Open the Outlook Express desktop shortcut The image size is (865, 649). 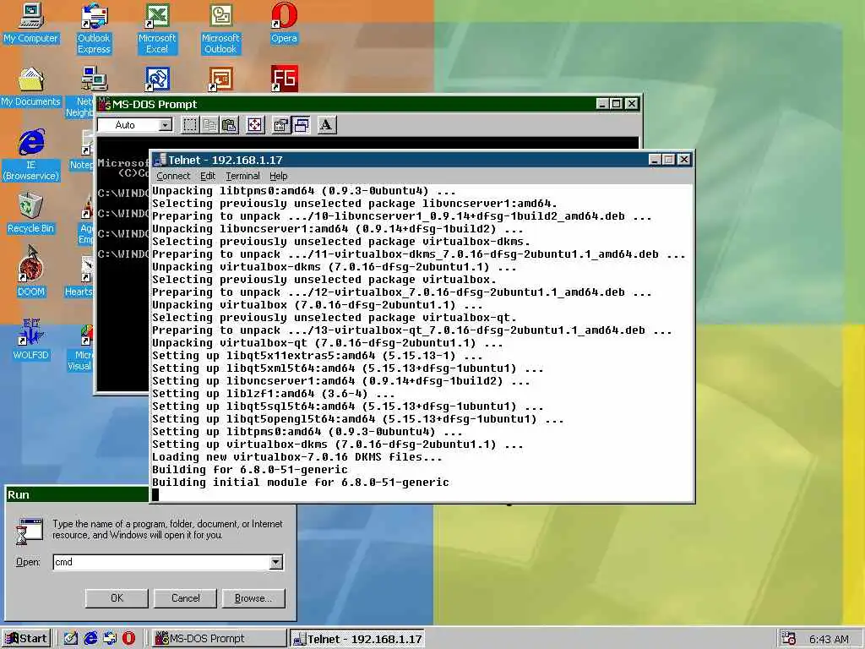pyautogui.click(x=94, y=29)
